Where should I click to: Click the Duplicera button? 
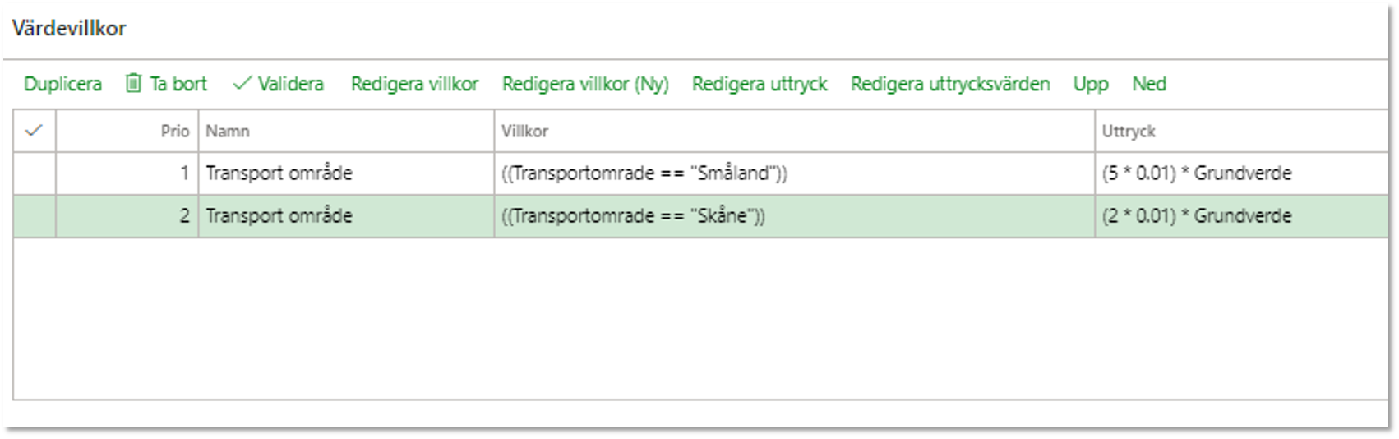[x=62, y=84]
